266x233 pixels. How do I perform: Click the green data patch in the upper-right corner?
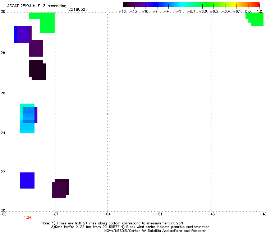pos(256,19)
